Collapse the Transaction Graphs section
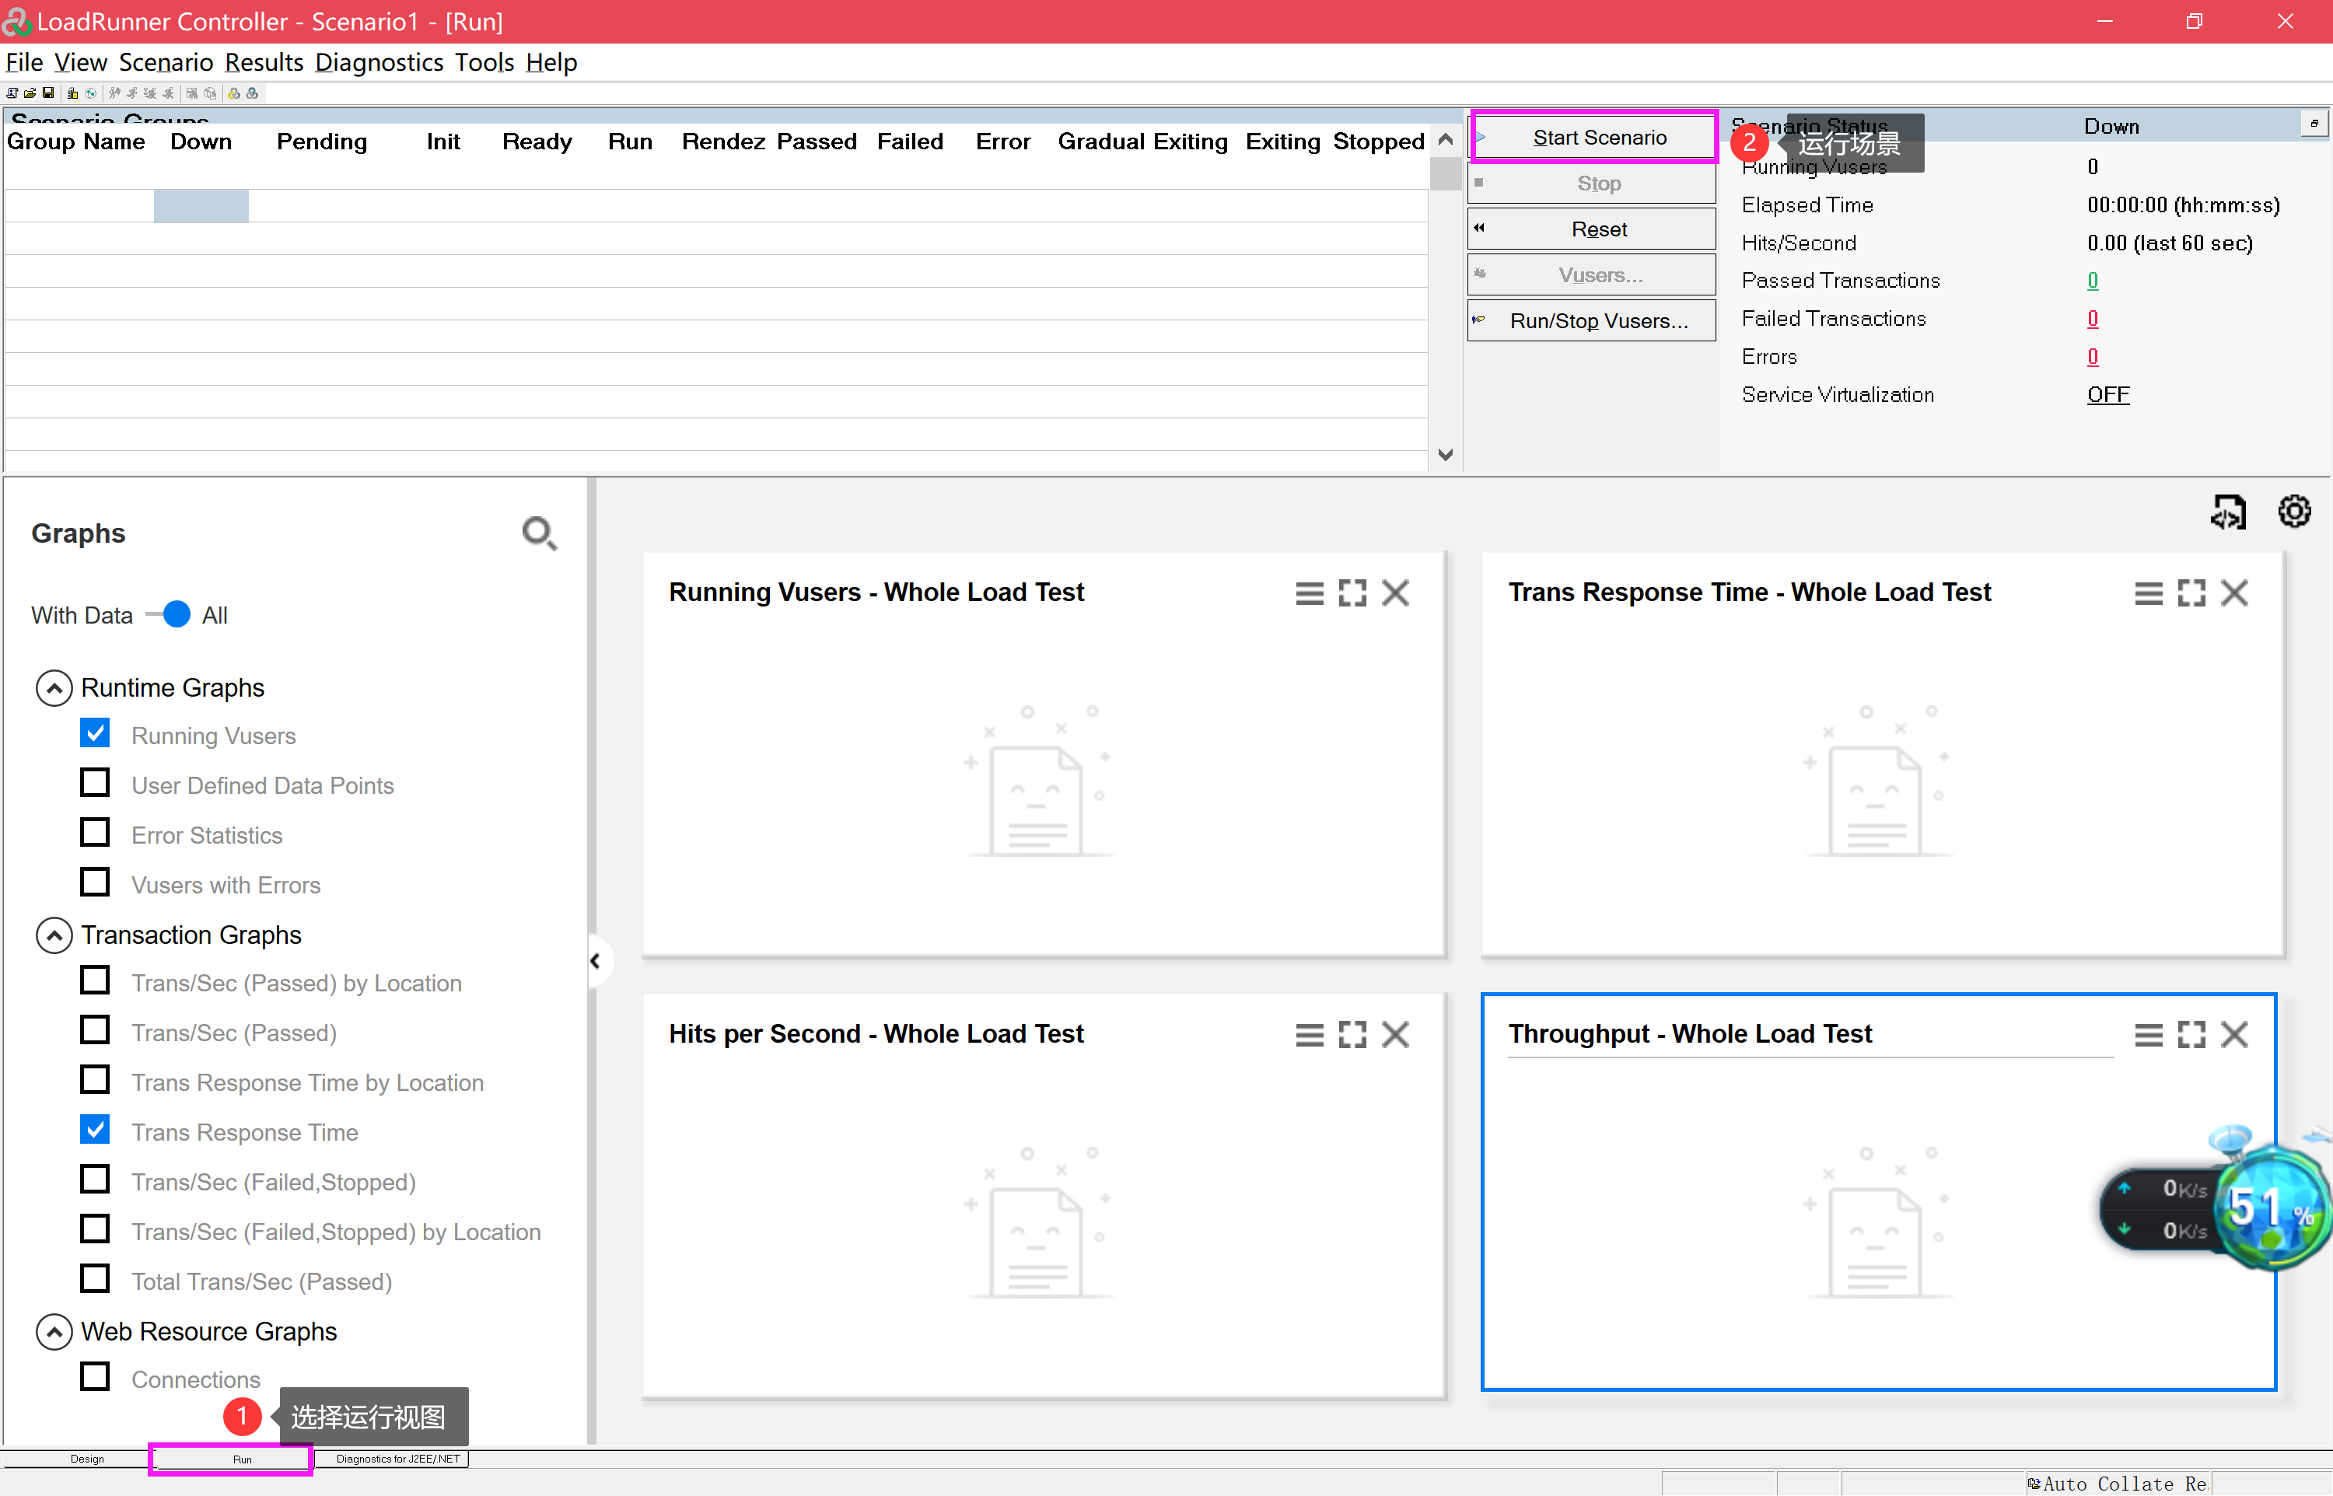 point(54,935)
